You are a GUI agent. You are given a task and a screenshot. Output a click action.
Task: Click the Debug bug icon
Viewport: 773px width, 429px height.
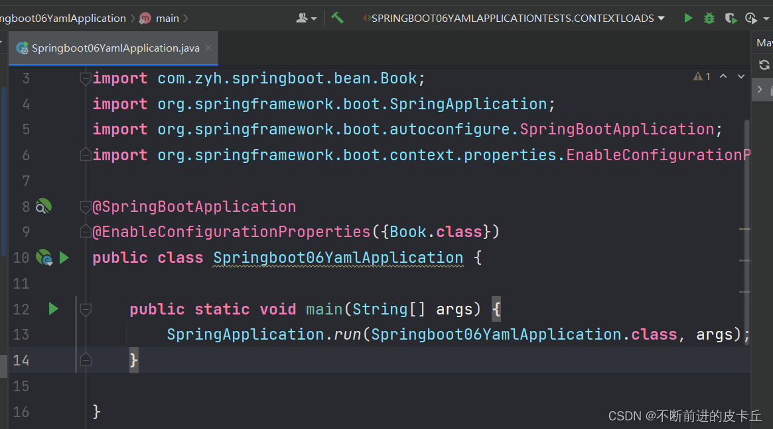709,18
